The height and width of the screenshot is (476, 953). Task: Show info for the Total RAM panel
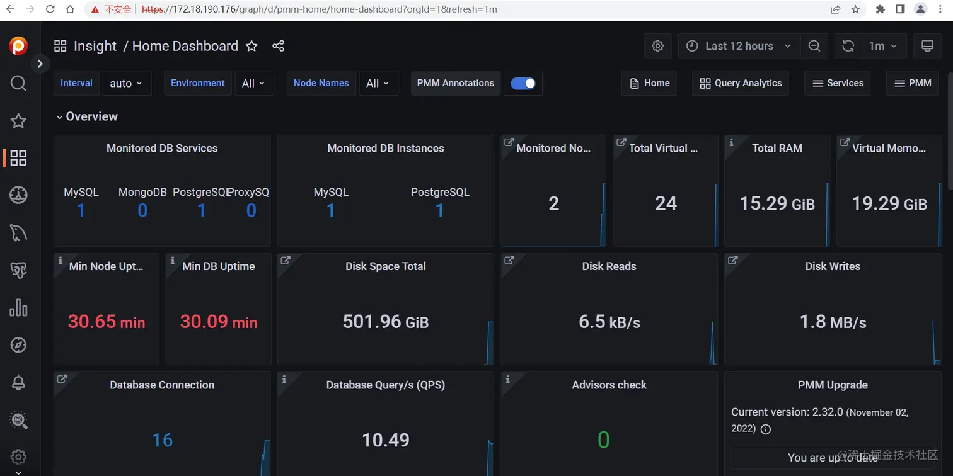pos(732,142)
